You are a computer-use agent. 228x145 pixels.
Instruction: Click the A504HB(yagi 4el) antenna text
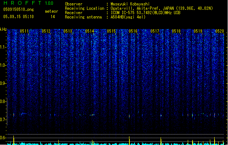point(128,17)
